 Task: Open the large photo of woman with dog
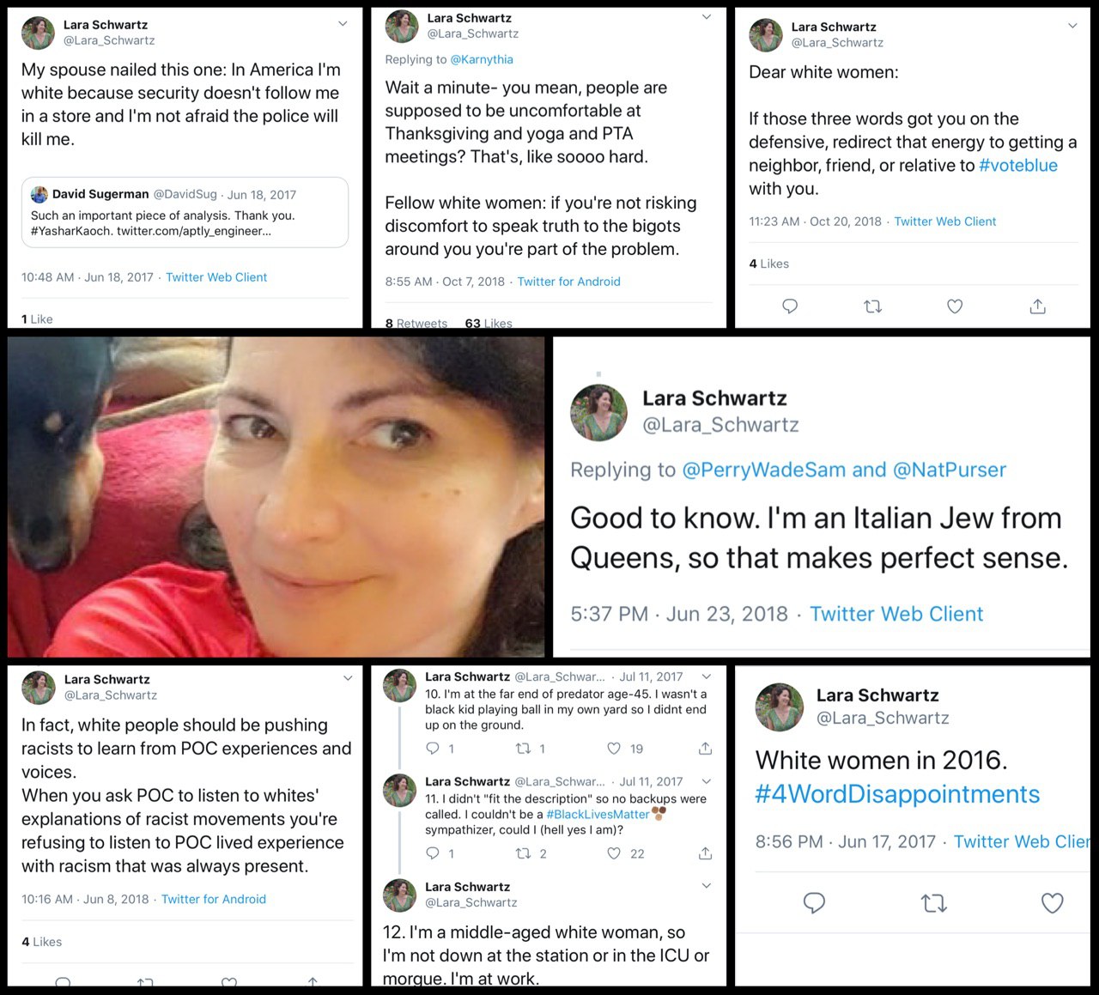(x=276, y=496)
